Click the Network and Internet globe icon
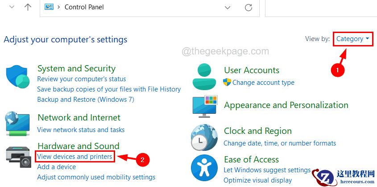Screen dimensions: 377x187 [x=18, y=123]
